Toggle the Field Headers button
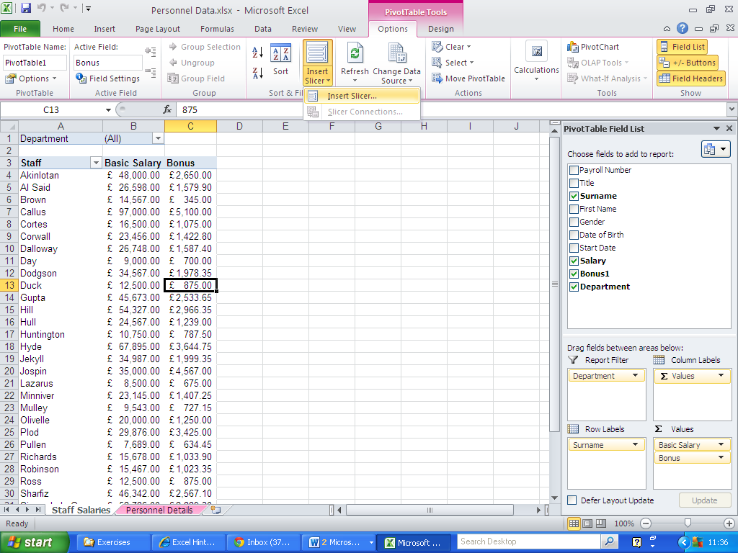The height and width of the screenshot is (553, 738). coord(691,78)
